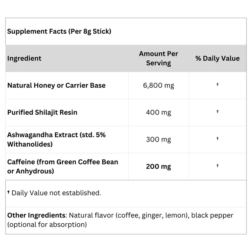Select Ashwagandha Extract ingredient text
The image size is (252, 252).
click(x=57, y=140)
